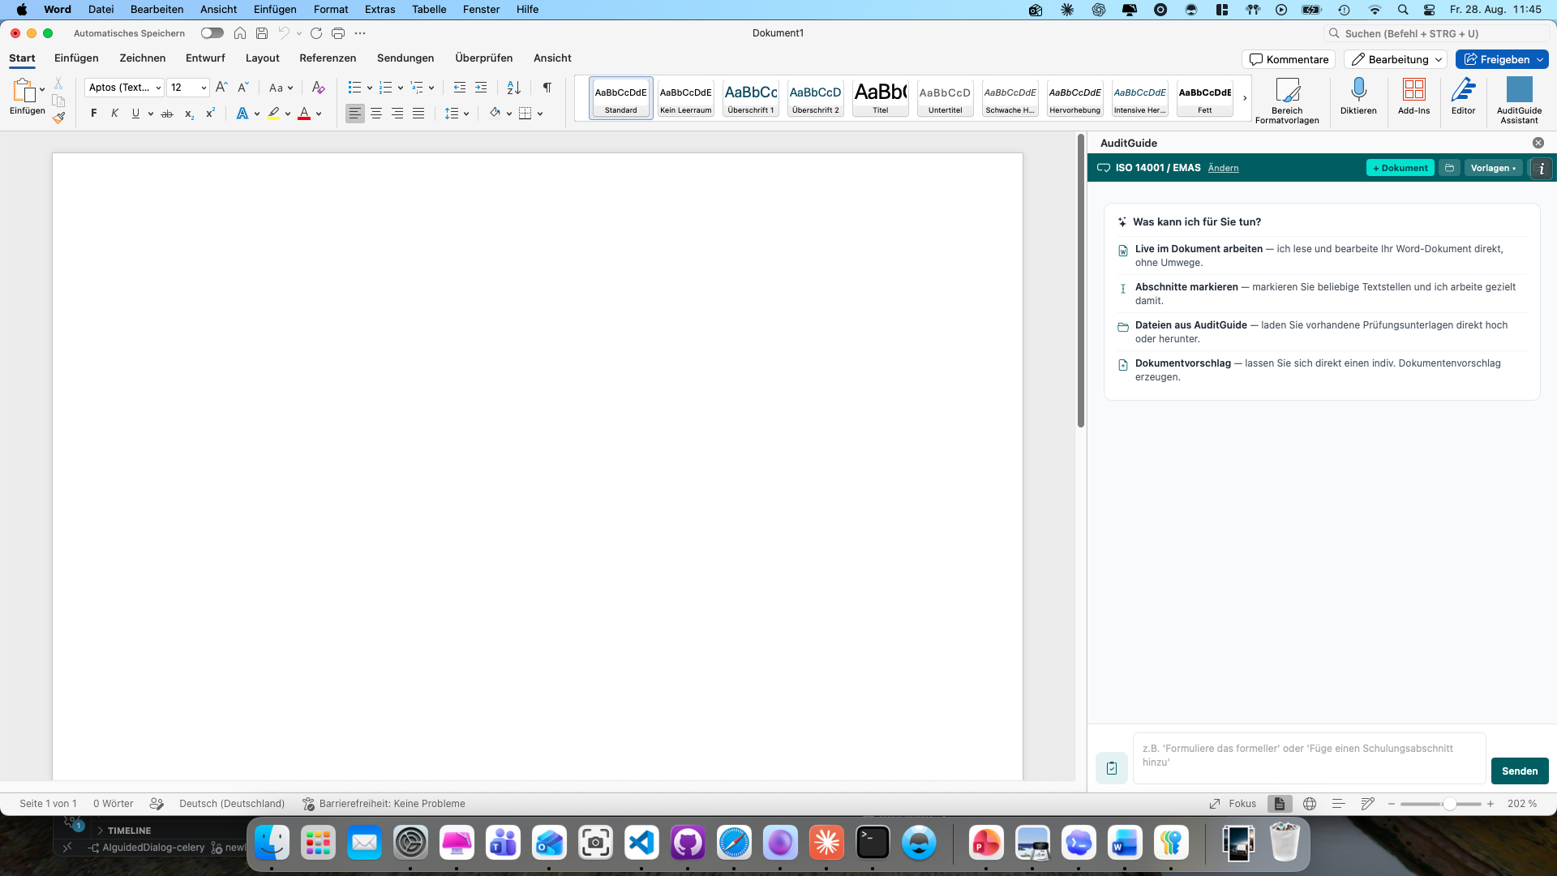The width and height of the screenshot is (1557, 876).
Task: Justify the text
Action: [x=418, y=114]
